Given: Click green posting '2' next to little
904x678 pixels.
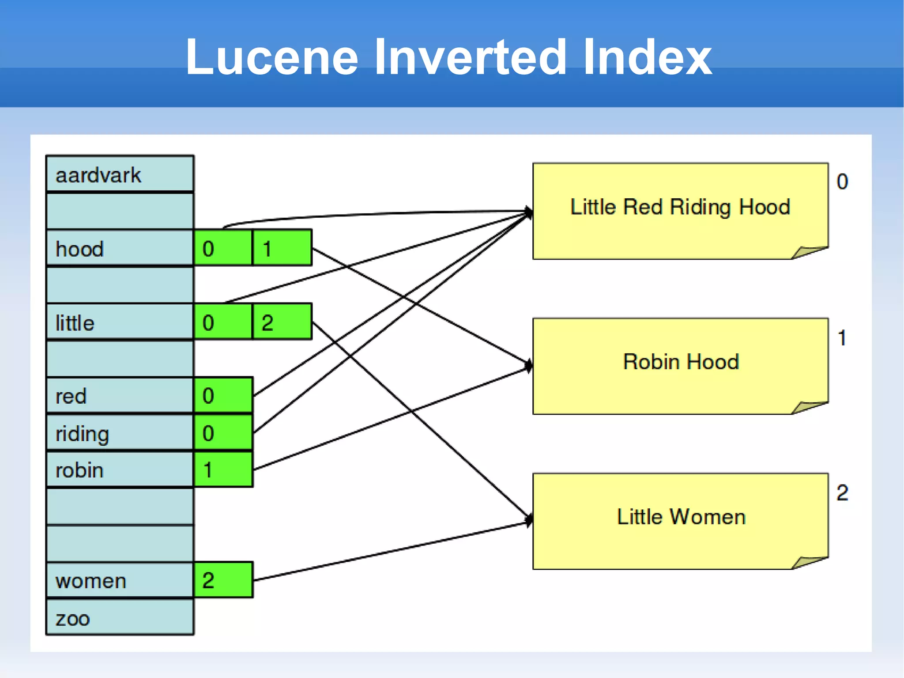Looking at the screenshot, I should pos(282,322).
